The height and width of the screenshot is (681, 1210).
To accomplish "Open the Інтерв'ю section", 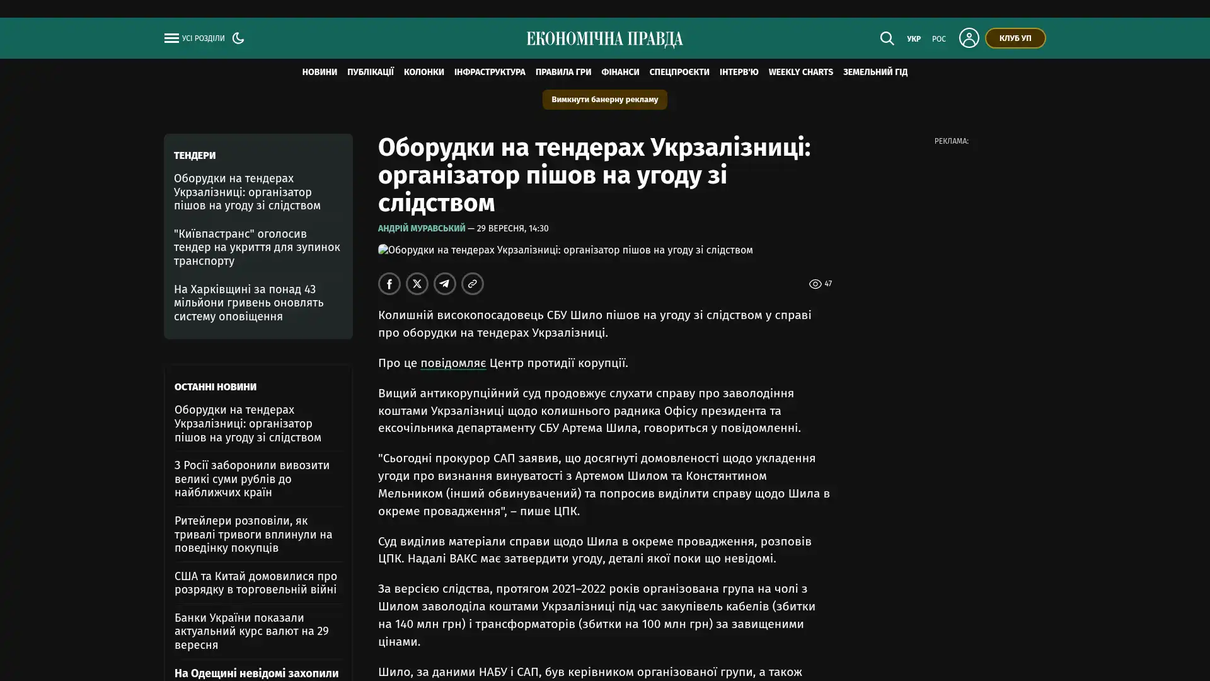I will pos(739,73).
